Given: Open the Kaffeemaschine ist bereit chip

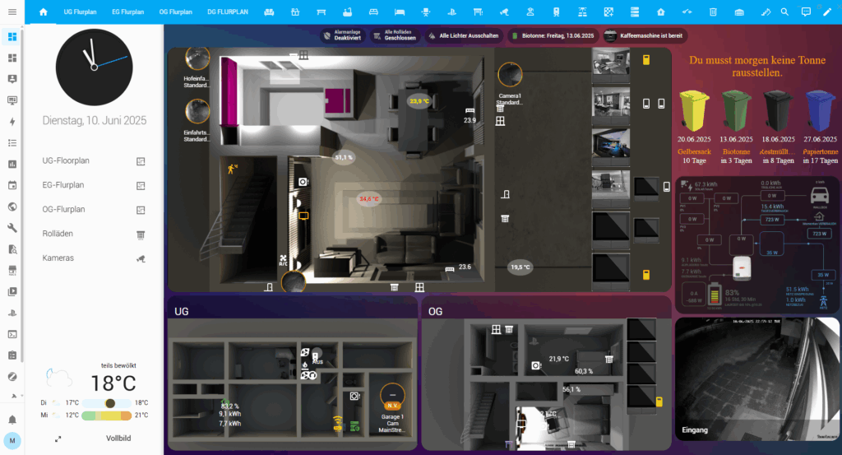Looking at the screenshot, I should (644, 36).
